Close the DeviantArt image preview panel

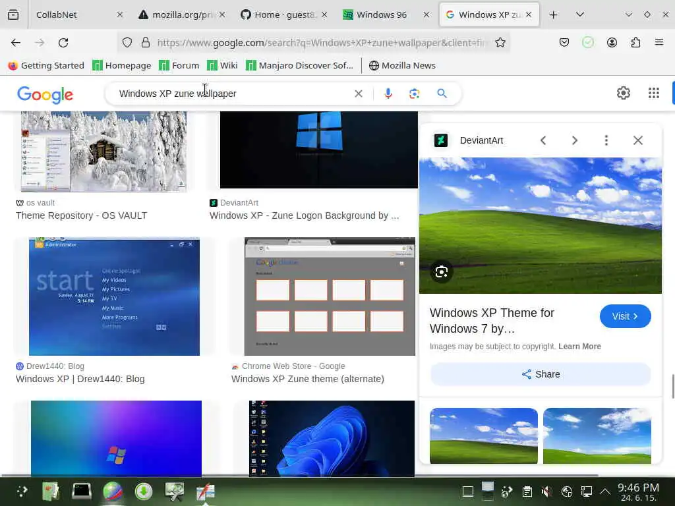click(x=638, y=140)
